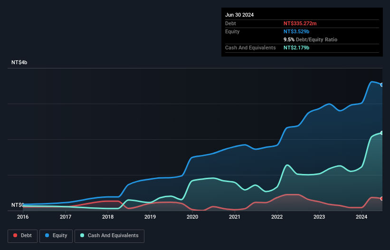Click the 2018 x-axis label
Screen dimensions: 390x250
[108, 217]
